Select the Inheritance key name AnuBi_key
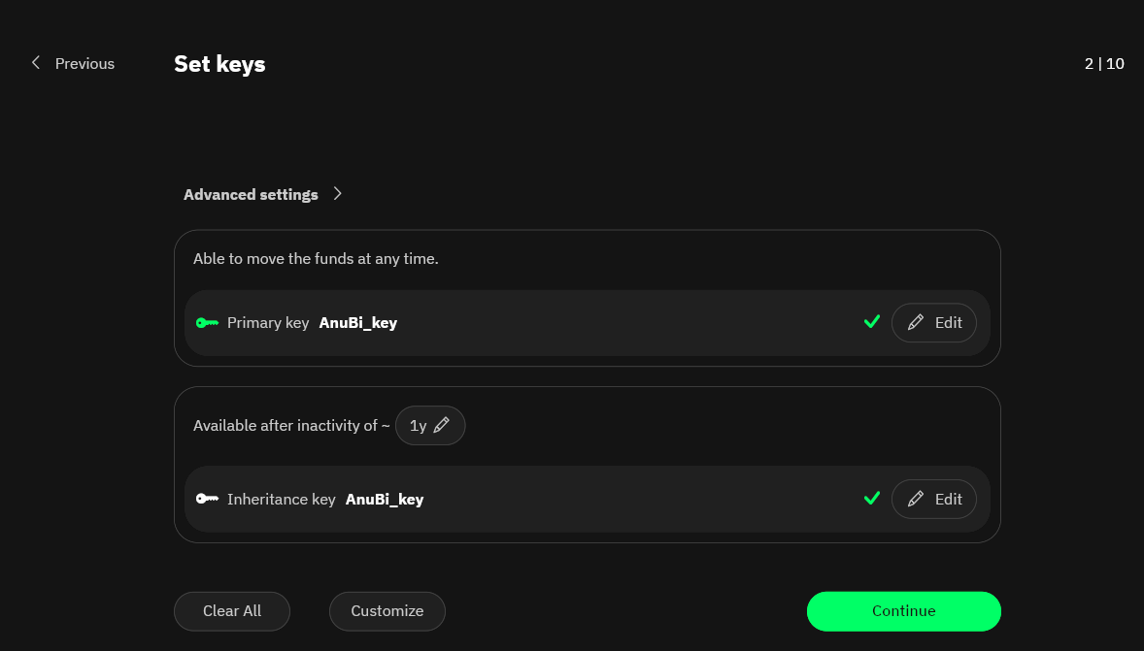1144x651 pixels. click(x=385, y=500)
